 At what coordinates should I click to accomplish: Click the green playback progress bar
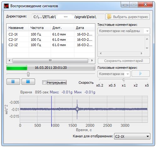coord(51,68)
